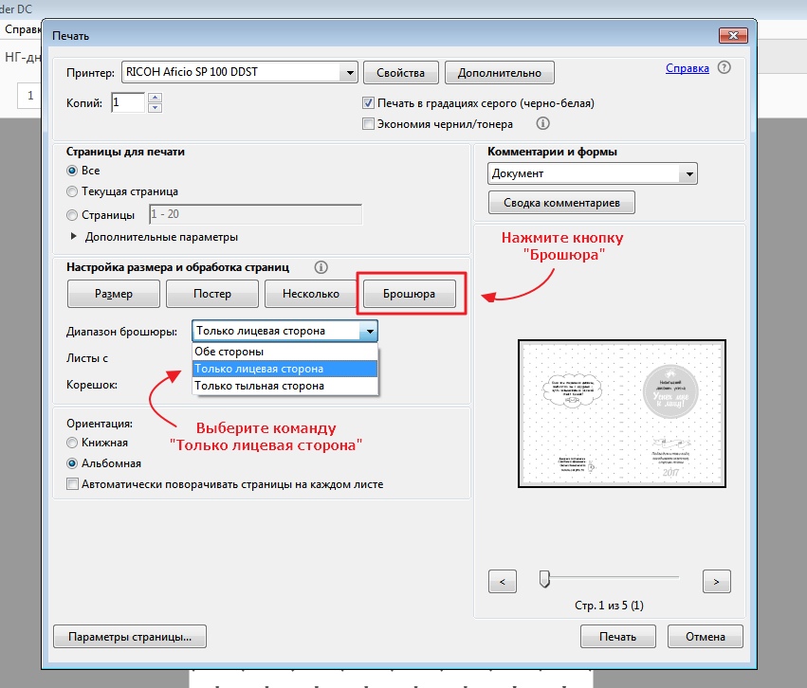The width and height of the screenshot is (807, 688).
Task: Open the Справка help link
Action: tap(688, 68)
